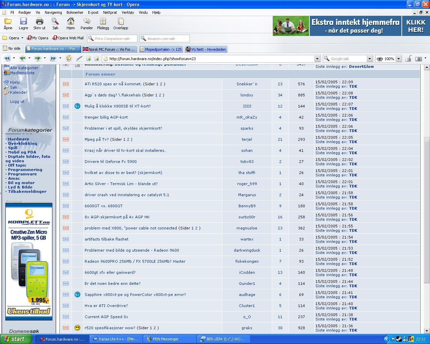430x344 pixels.
Task: Click the Lagre save icon
Action: click(24, 21)
